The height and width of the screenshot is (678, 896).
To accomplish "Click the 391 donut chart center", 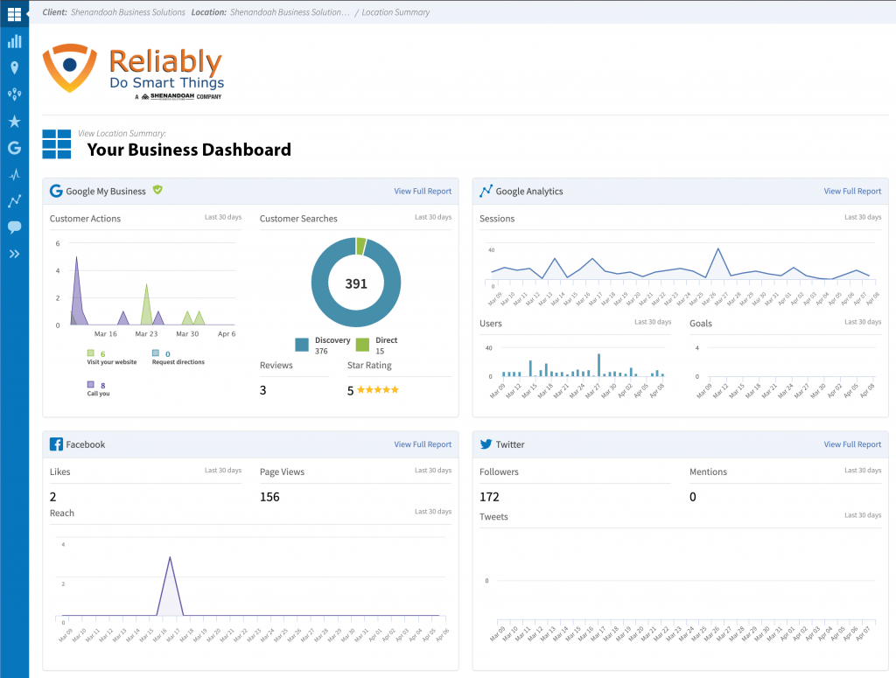I will click(x=356, y=283).
